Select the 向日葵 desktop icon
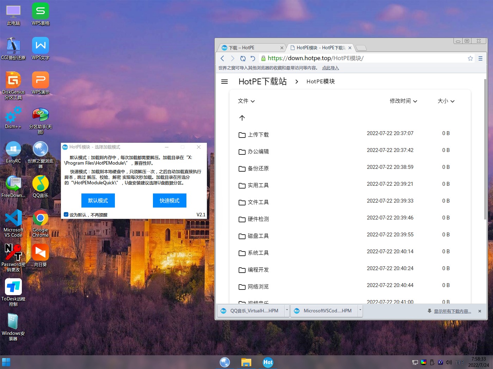This screenshot has height=369, width=493. [x=41, y=256]
